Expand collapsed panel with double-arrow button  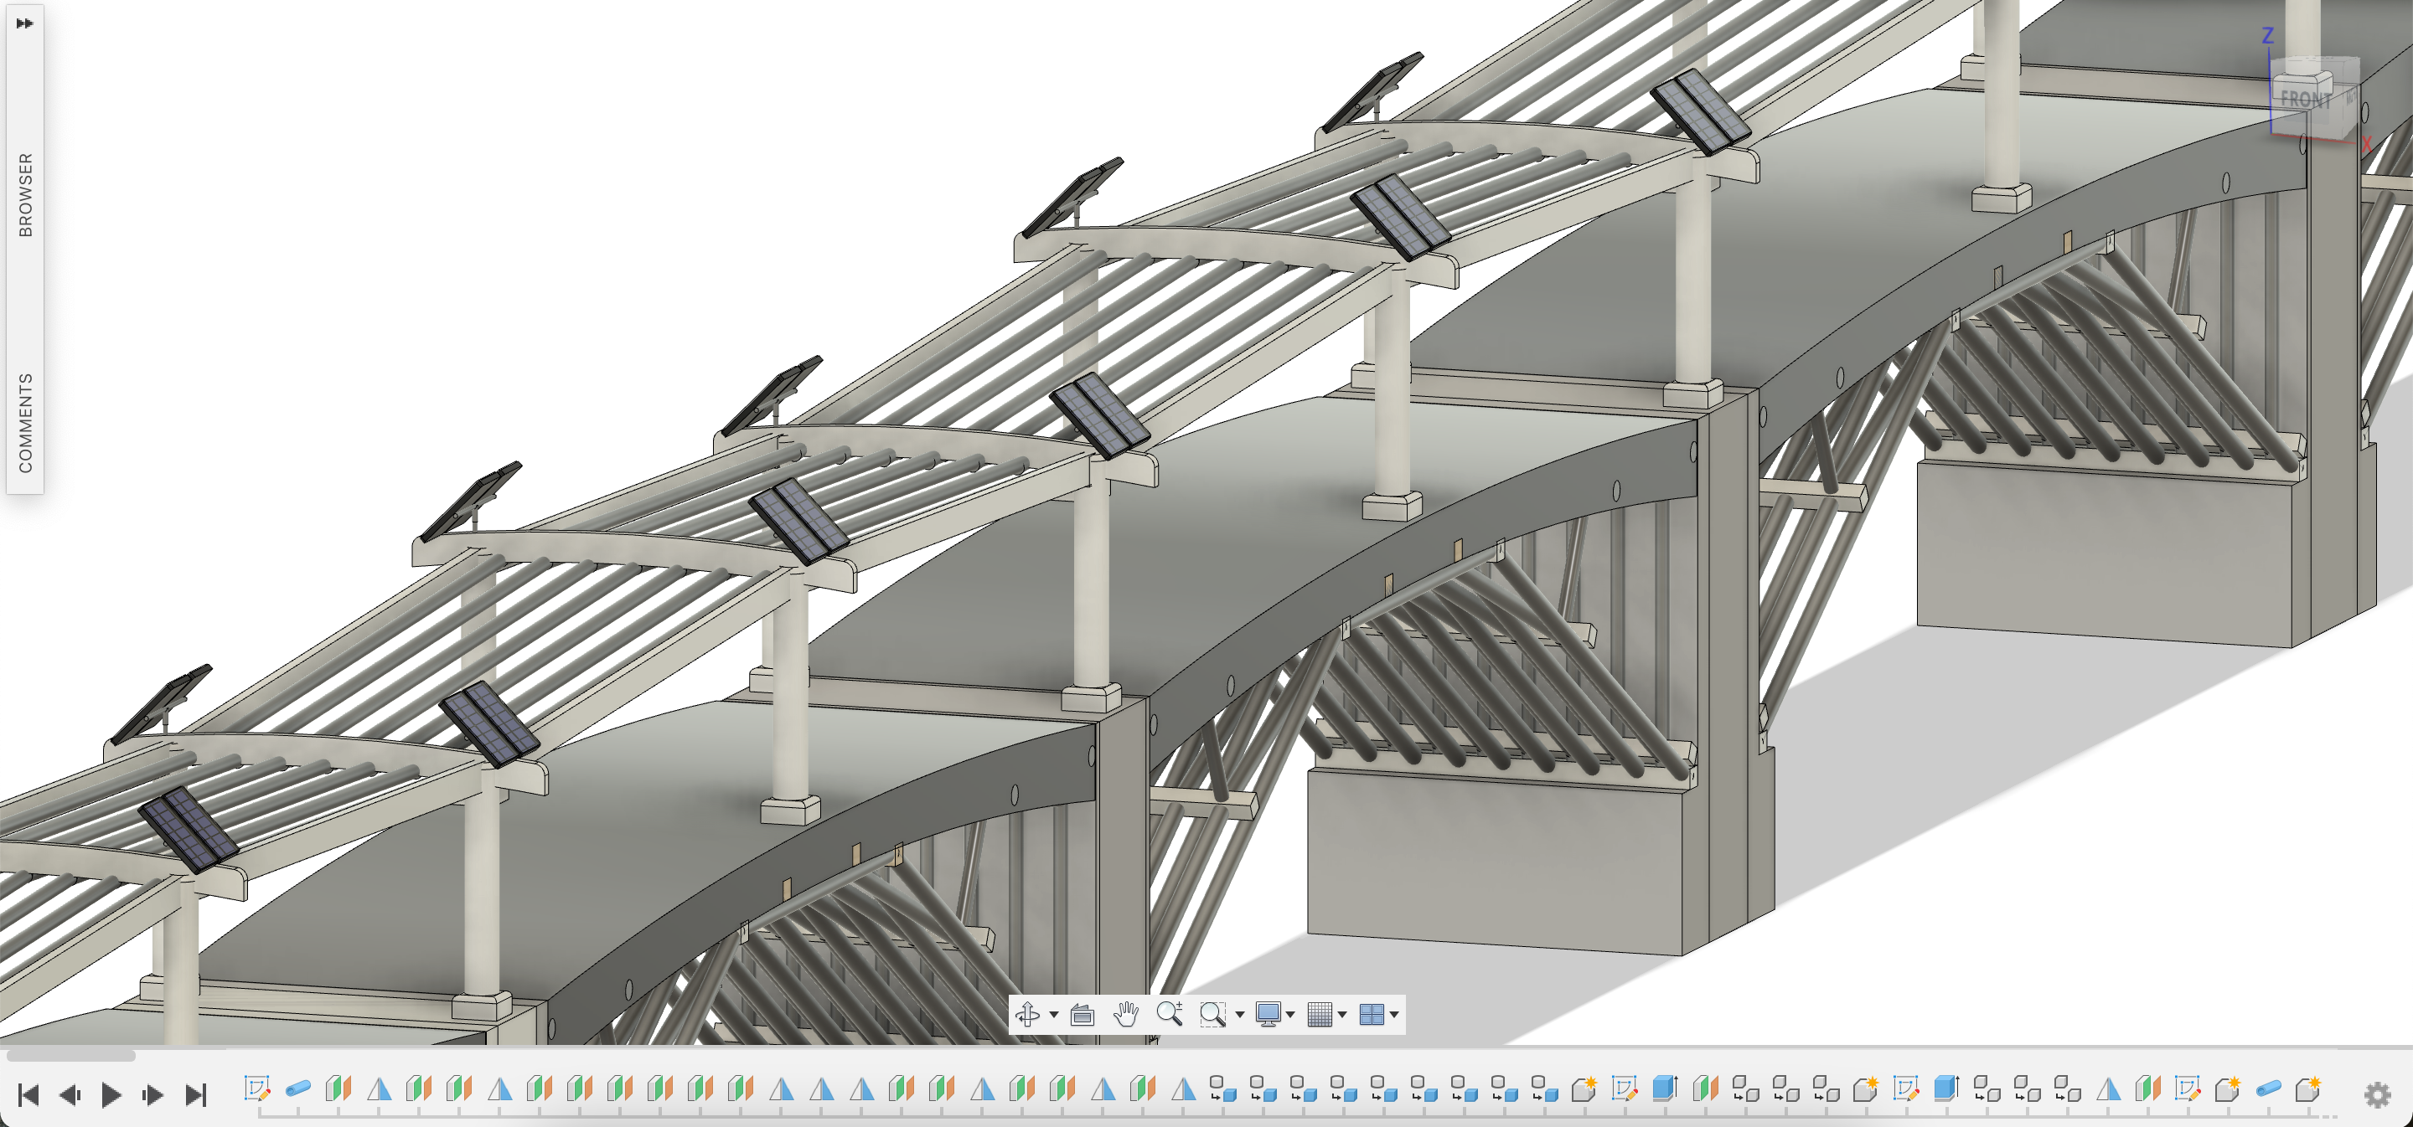24,23
